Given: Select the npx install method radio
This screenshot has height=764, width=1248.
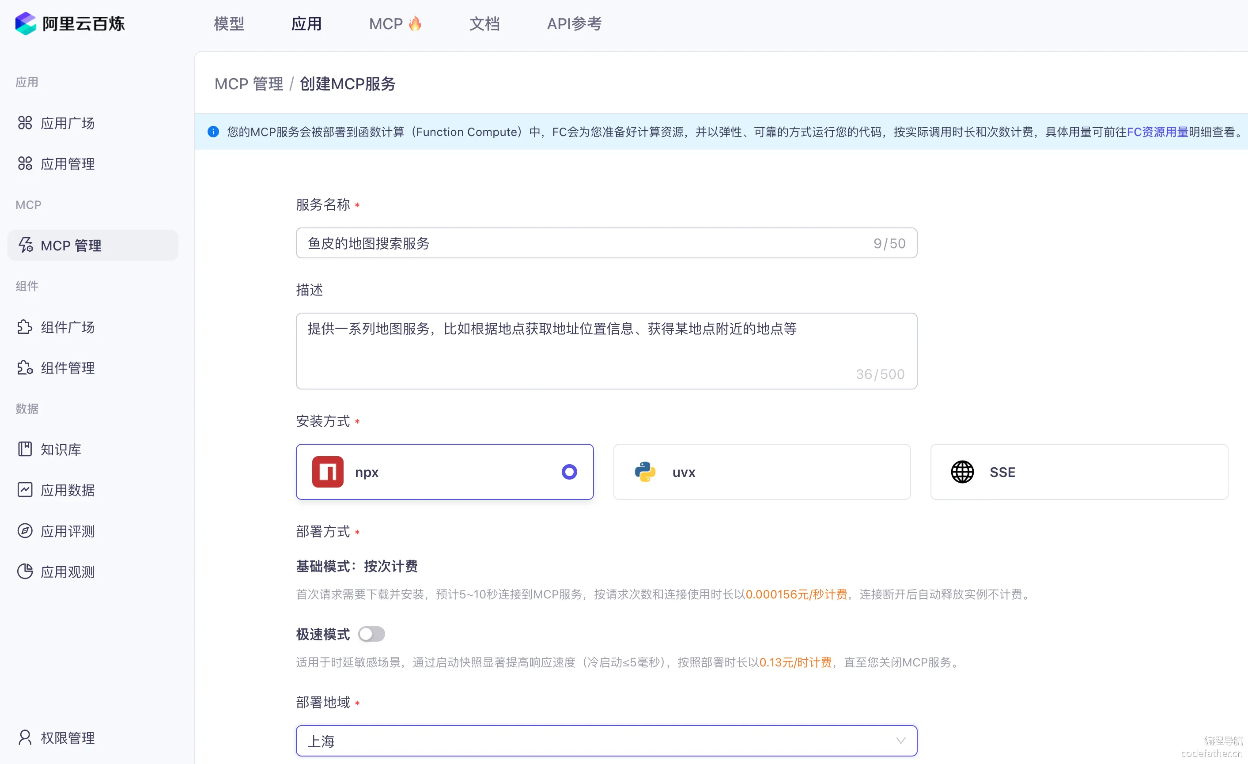Looking at the screenshot, I should point(569,472).
